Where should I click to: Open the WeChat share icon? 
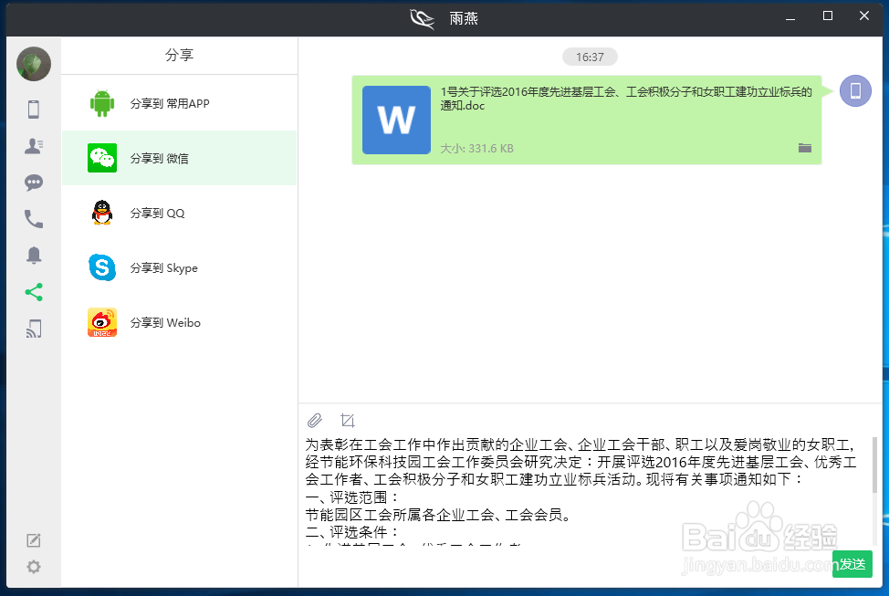tap(101, 157)
